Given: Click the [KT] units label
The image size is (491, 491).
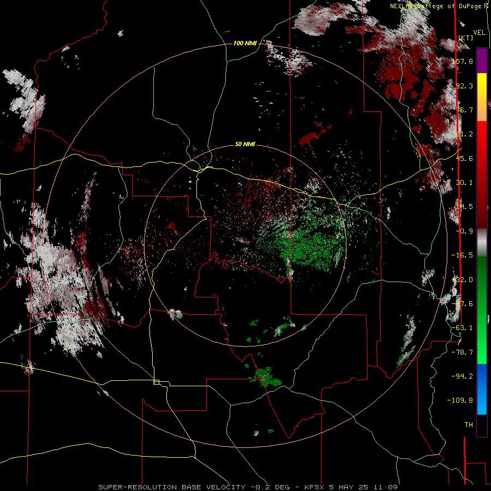Looking at the screenshot, I should [x=466, y=38].
